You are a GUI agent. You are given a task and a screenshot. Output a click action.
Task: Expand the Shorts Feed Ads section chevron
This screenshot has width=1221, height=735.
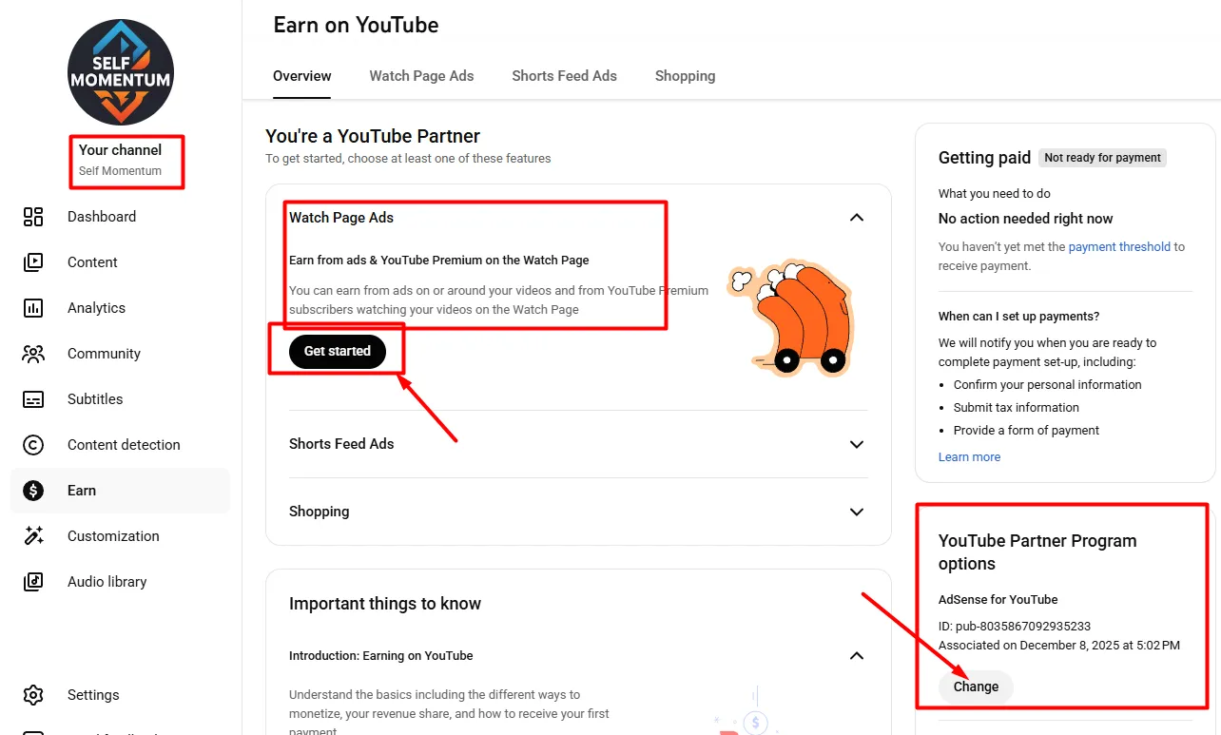tap(857, 444)
